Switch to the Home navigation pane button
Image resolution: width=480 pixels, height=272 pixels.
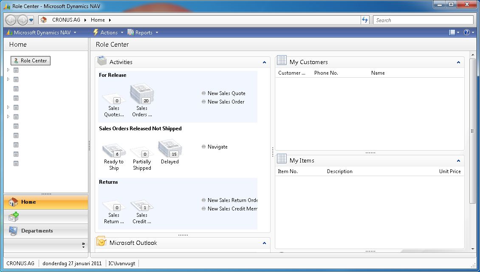click(46, 202)
